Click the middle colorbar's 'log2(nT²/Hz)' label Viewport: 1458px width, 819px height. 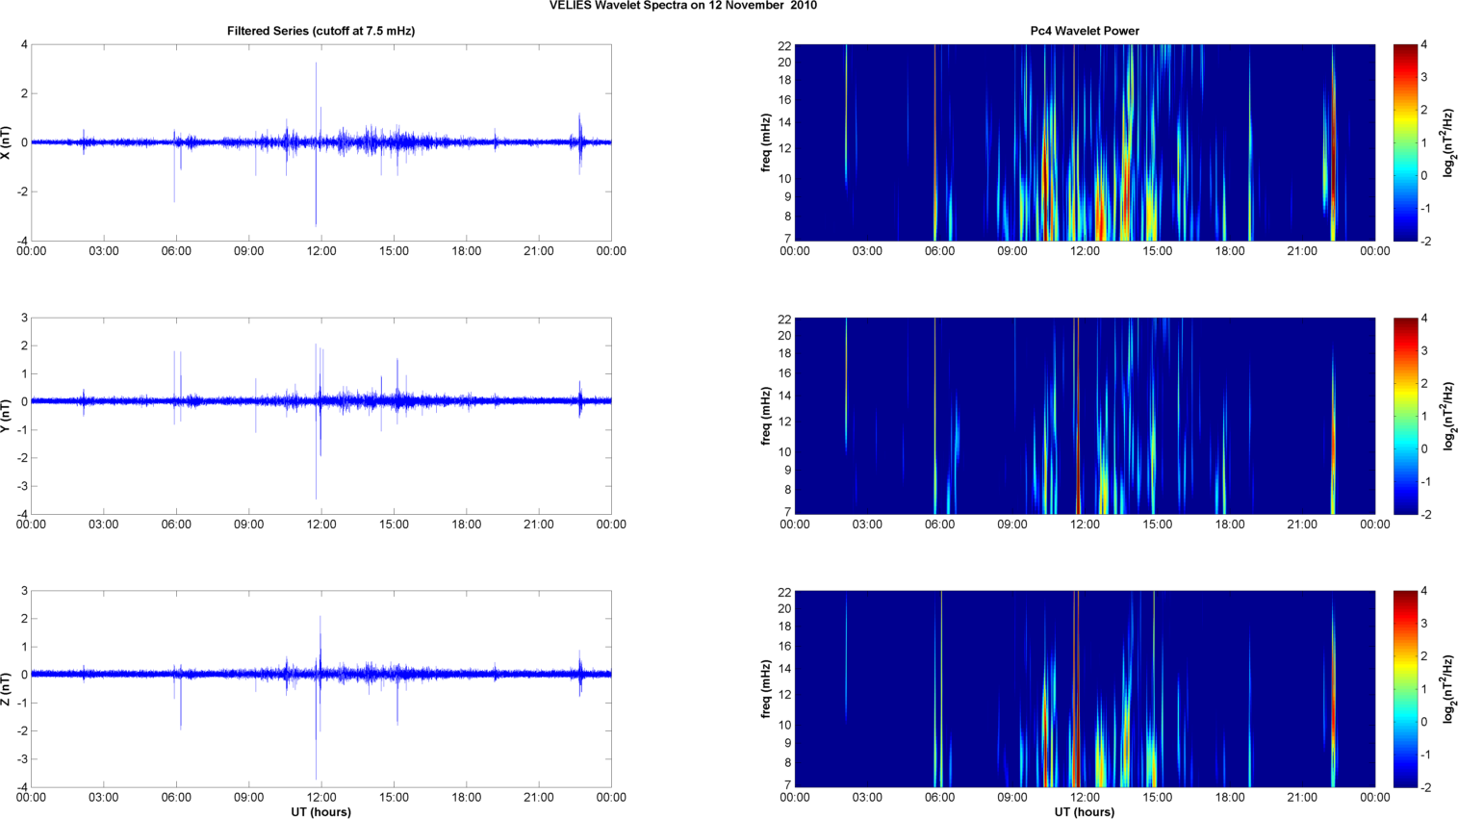1446,416
